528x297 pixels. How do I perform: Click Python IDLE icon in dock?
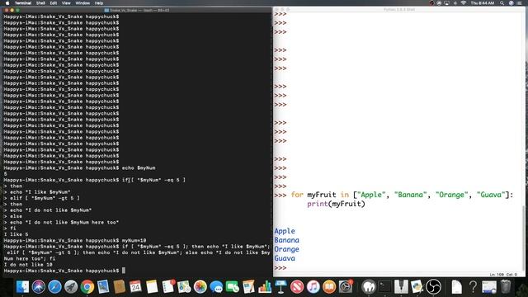(x=417, y=287)
